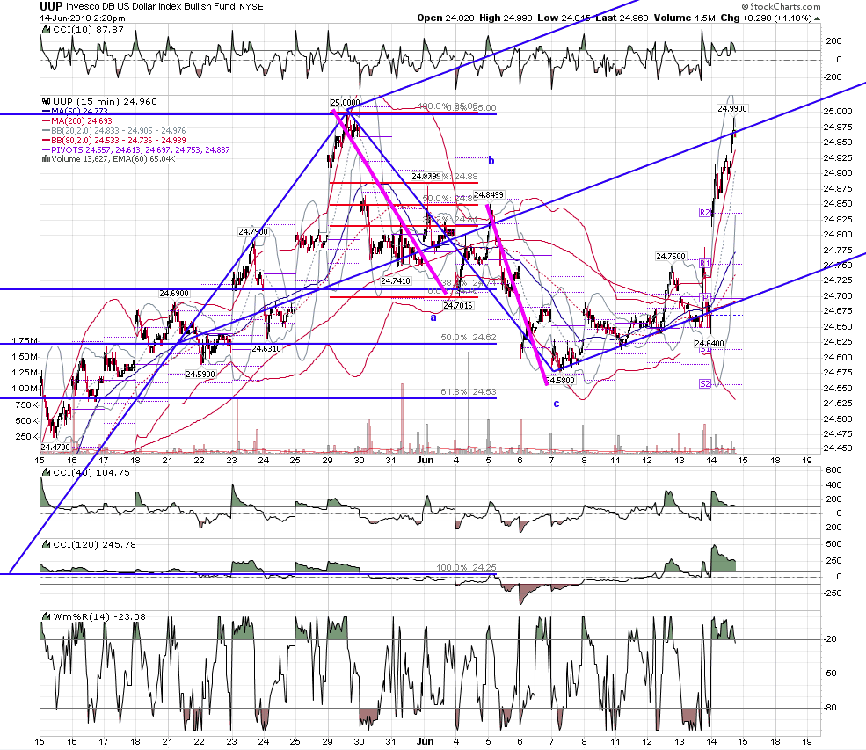Click the R1 pivot marker box
The image size is (866, 750).
[705, 264]
